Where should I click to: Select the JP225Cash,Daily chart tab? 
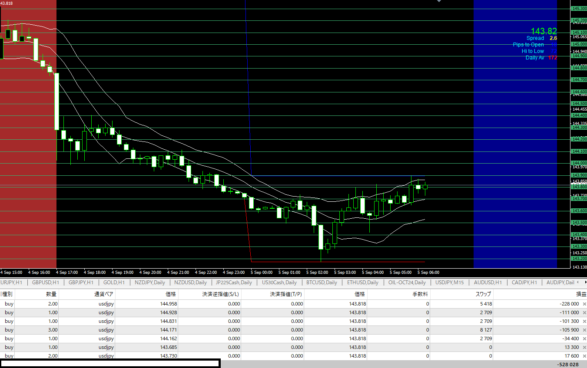(x=234, y=283)
